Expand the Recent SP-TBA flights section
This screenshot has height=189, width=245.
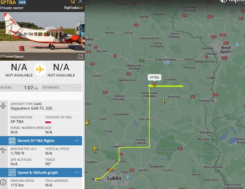click(41, 141)
